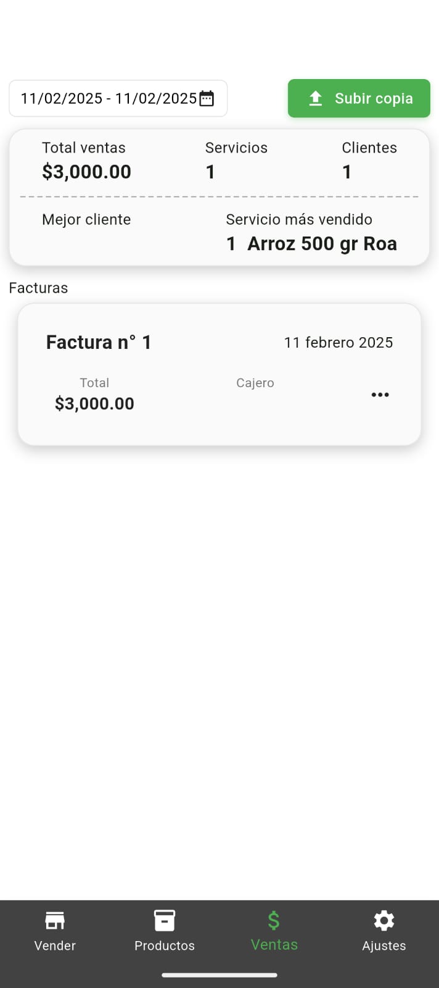Tap the system home gesture bar
The width and height of the screenshot is (439, 988).
coord(219,975)
